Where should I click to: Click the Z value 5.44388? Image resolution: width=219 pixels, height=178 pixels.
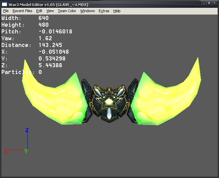(50, 65)
